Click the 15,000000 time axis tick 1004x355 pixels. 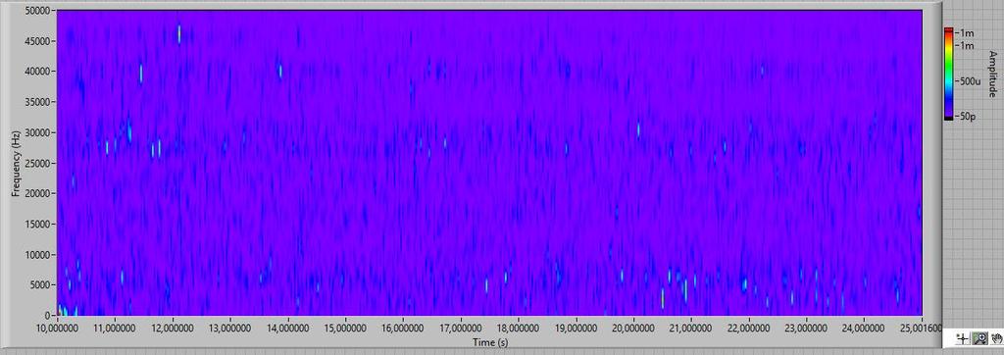pyautogui.click(x=346, y=327)
